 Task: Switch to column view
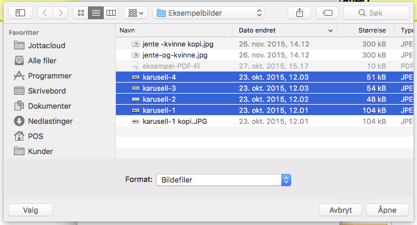pyautogui.click(x=111, y=13)
